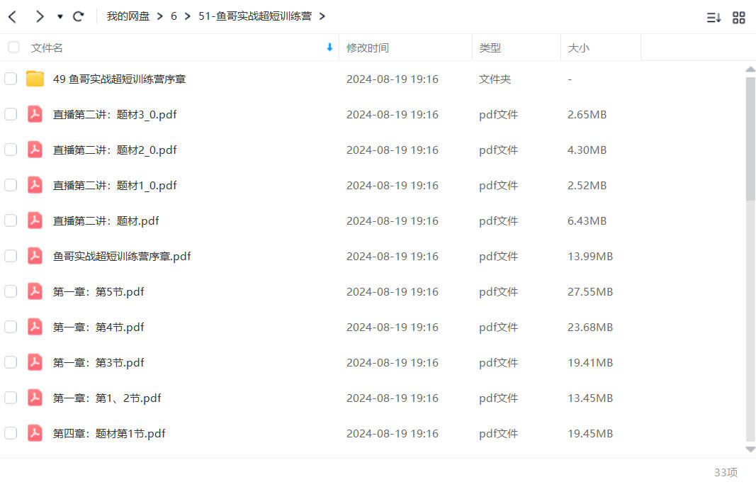
Task: Click the blue sort-direction arrow in header
Action: point(329,47)
